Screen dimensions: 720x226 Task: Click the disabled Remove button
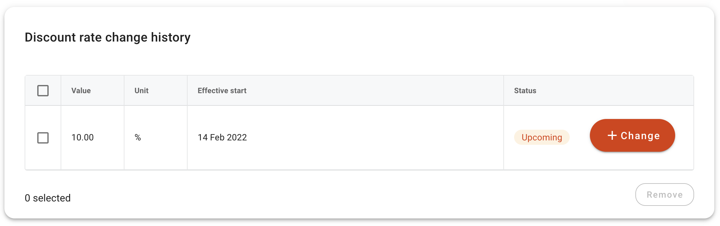click(664, 195)
